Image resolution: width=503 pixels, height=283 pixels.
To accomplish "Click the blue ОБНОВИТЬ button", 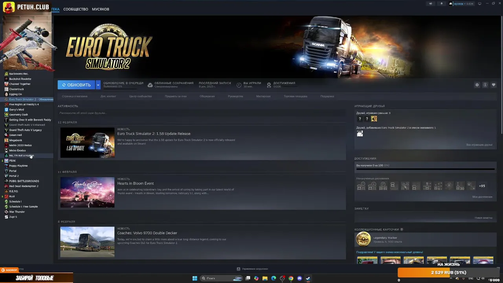I will 76,85.
